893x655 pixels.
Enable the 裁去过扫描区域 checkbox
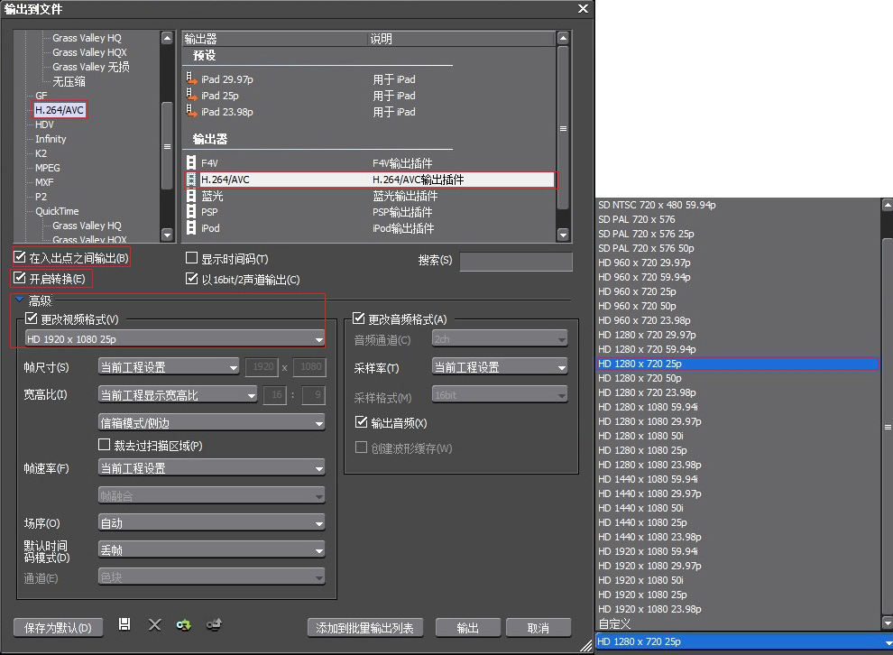(105, 445)
